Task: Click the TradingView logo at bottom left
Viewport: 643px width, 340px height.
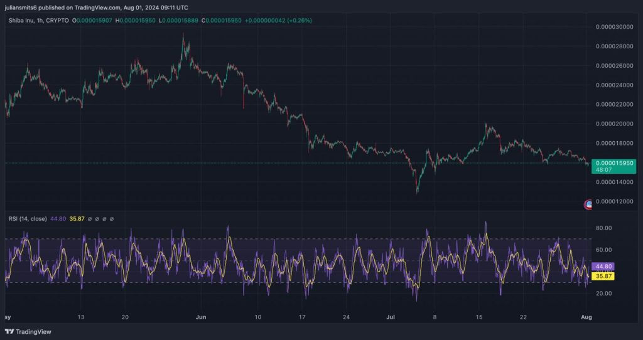Action: pyautogui.click(x=28, y=332)
